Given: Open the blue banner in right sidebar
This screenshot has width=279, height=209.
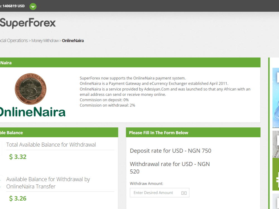Looking at the screenshot, I should (x=276, y=98).
